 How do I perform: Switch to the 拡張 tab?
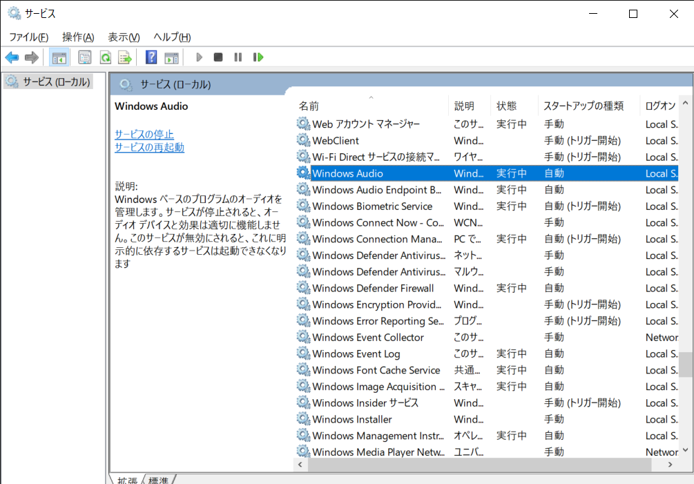127,480
